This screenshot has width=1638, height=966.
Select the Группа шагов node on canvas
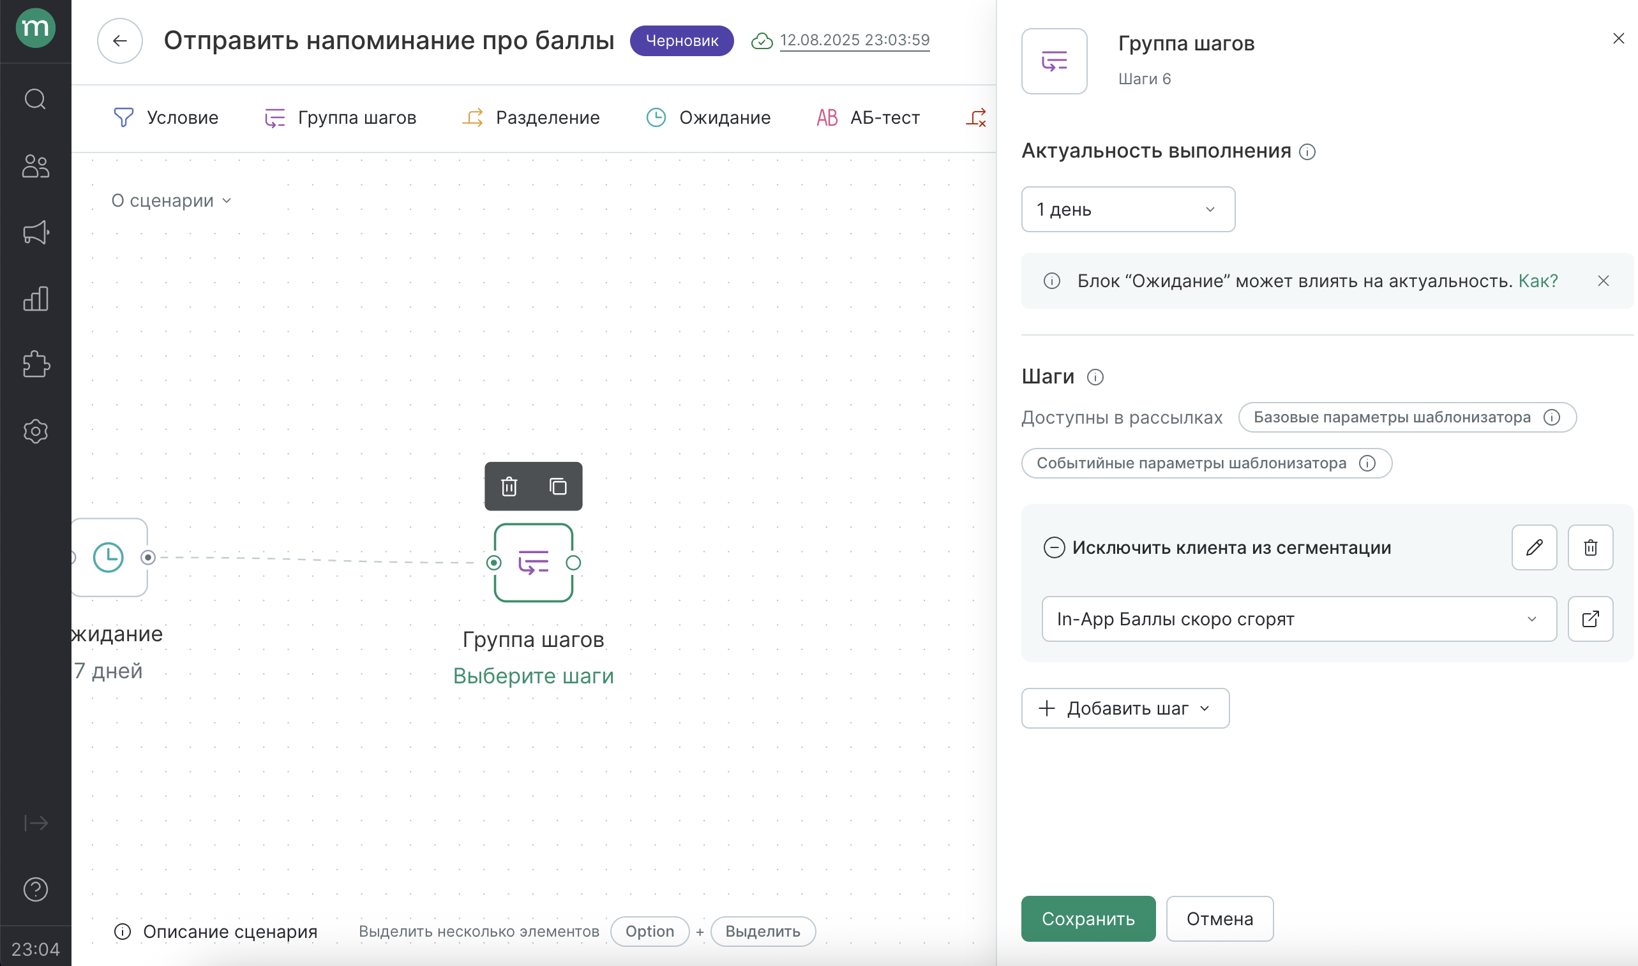coord(533,562)
